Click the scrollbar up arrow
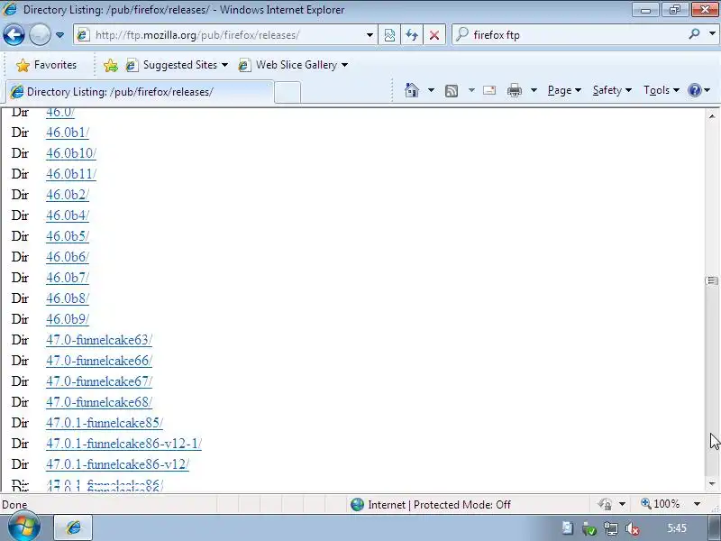Image resolution: width=721 pixels, height=541 pixels. click(712, 116)
